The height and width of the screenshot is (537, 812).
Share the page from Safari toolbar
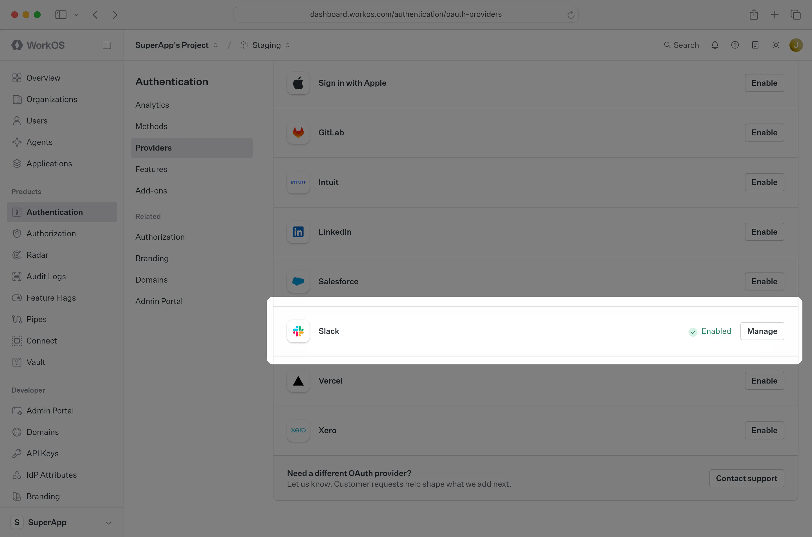[x=754, y=15]
